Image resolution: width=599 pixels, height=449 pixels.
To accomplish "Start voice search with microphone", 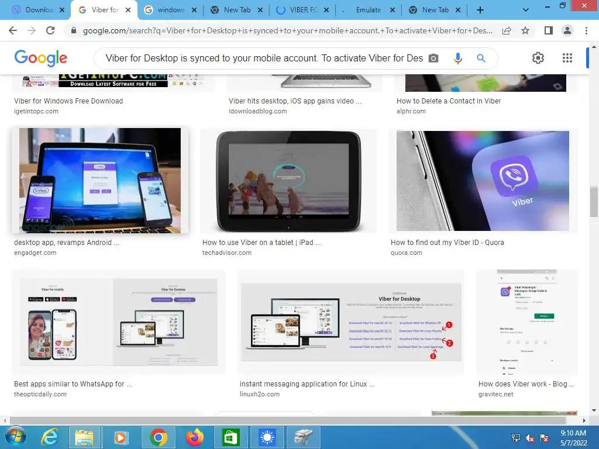I will [x=457, y=58].
